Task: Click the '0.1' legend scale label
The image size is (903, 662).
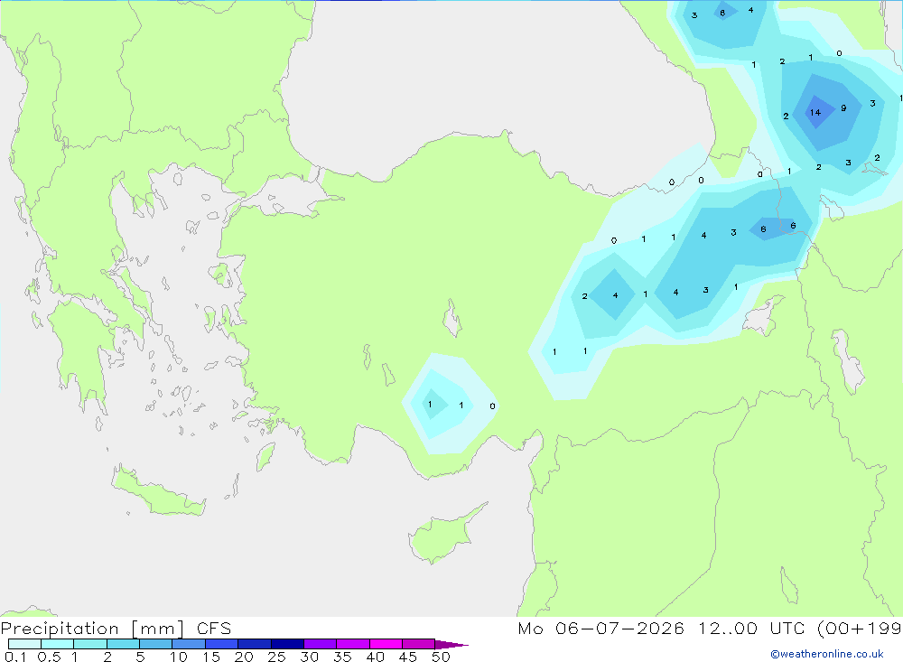Action: click(15, 657)
